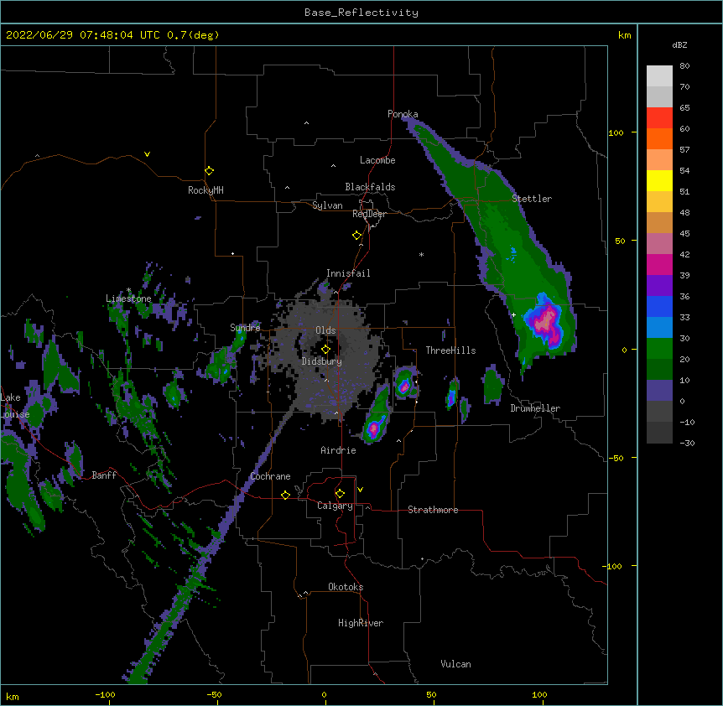Click the ThreeHills label
The height and width of the screenshot is (706, 723).
[450, 350]
